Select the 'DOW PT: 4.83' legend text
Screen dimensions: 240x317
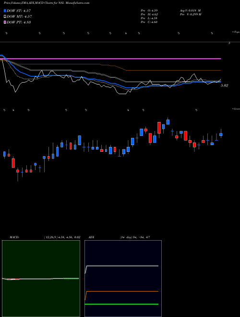tap(19, 22)
